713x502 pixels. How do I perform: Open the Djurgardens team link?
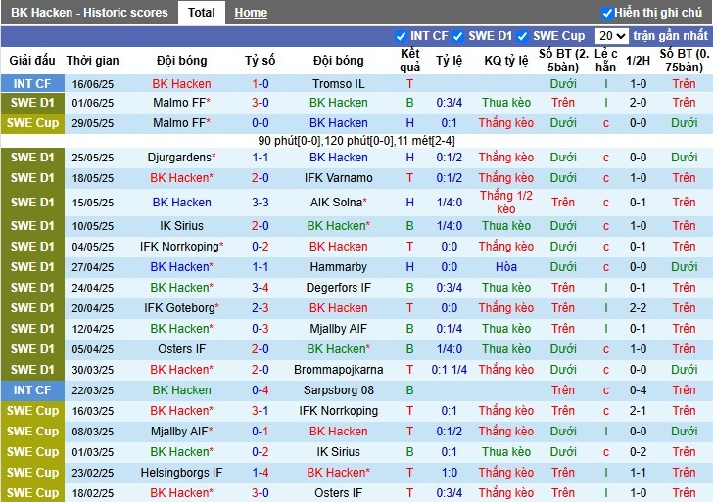tap(181, 158)
